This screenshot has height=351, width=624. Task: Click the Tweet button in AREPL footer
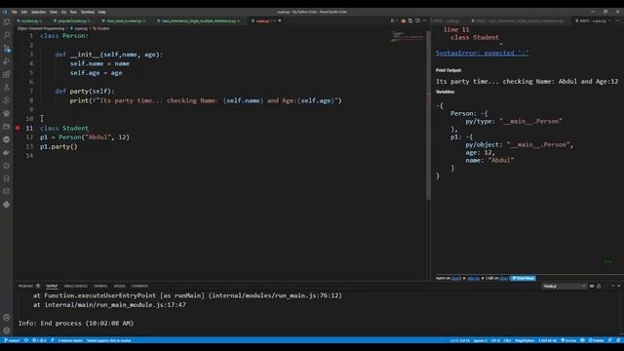click(524, 278)
